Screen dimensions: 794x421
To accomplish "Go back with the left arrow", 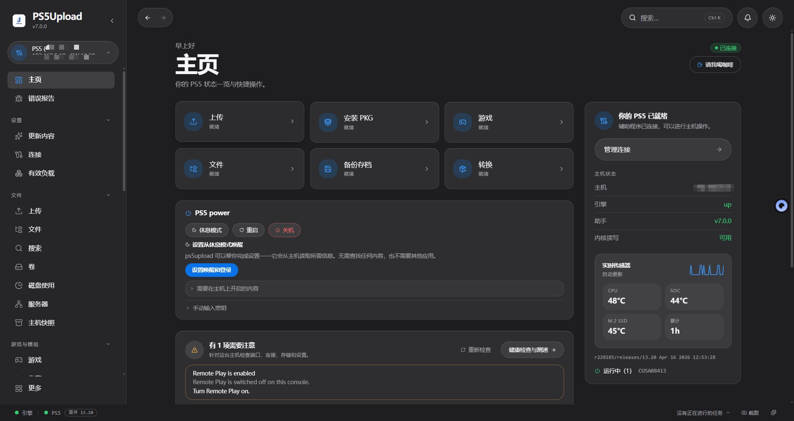I will (148, 18).
